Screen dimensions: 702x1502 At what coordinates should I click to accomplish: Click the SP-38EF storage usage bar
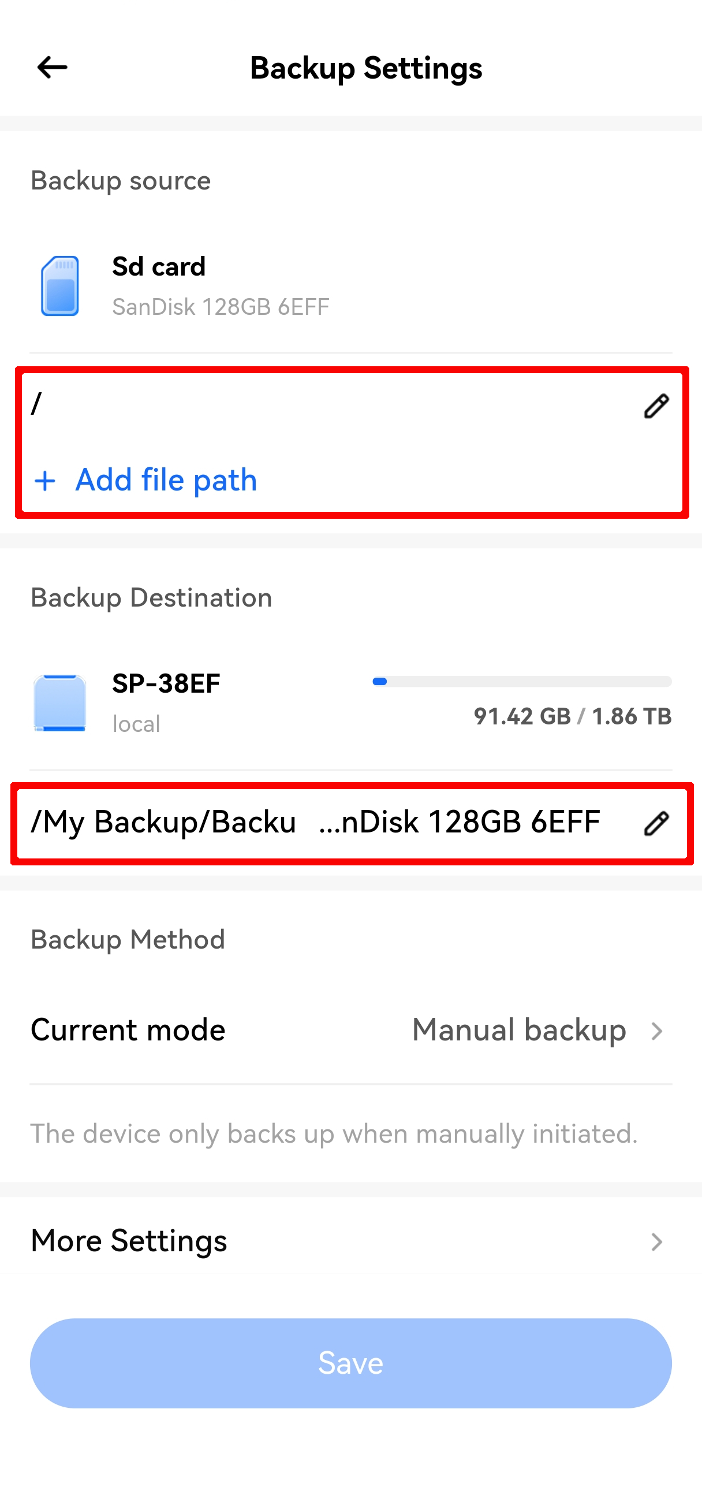[521, 682]
